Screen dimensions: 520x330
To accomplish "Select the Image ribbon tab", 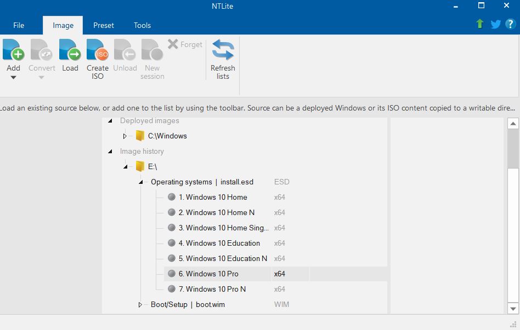I will point(63,25).
